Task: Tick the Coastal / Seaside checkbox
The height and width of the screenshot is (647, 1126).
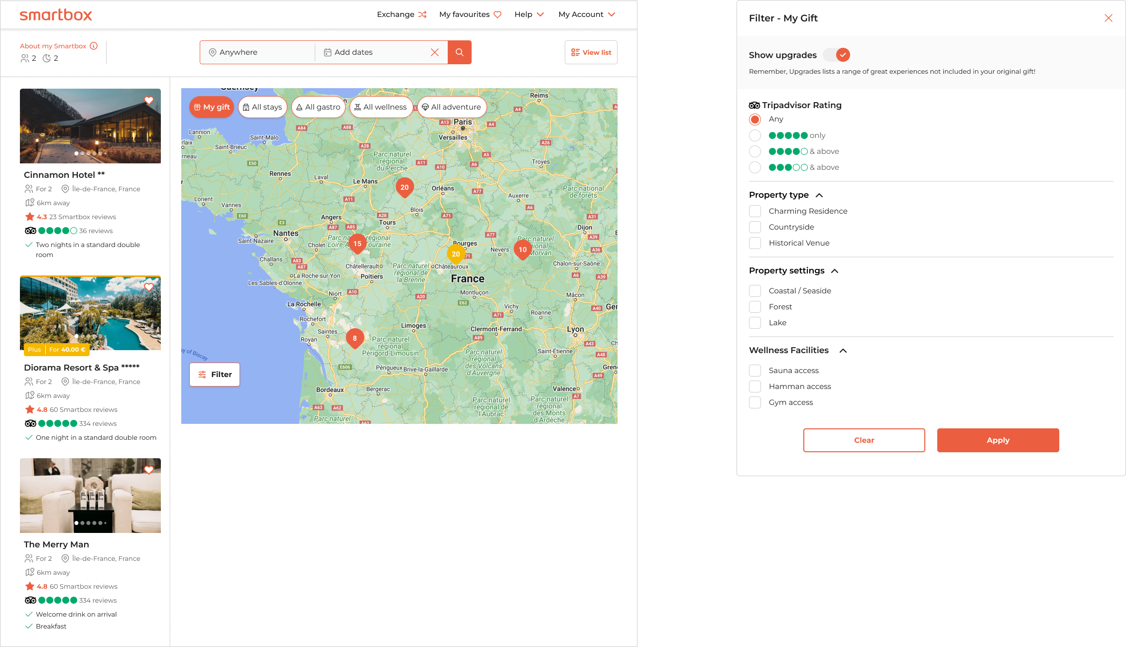Action: click(x=755, y=291)
